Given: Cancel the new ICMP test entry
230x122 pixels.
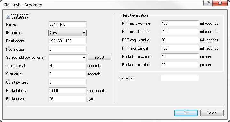Looking at the screenshot, I should pos(212,113).
